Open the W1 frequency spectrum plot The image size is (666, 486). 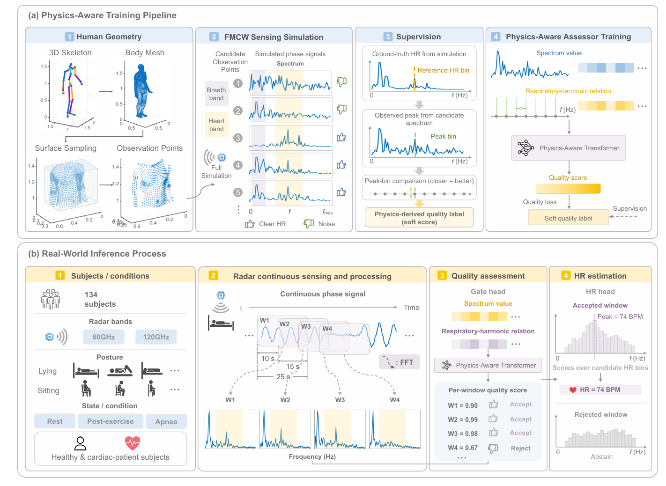pyautogui.click(x=230, y=429)
